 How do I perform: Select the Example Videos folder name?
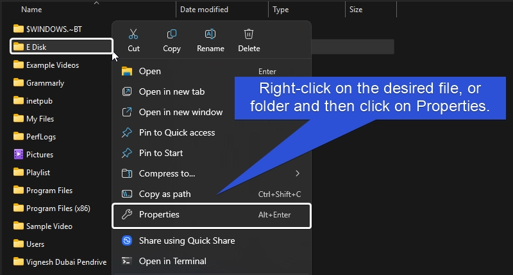53,65
